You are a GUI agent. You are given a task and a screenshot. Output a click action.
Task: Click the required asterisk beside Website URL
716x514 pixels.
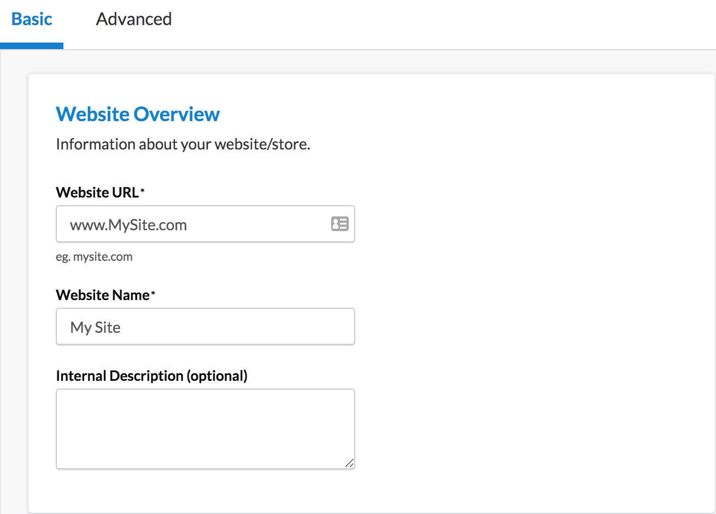(143, 191)
